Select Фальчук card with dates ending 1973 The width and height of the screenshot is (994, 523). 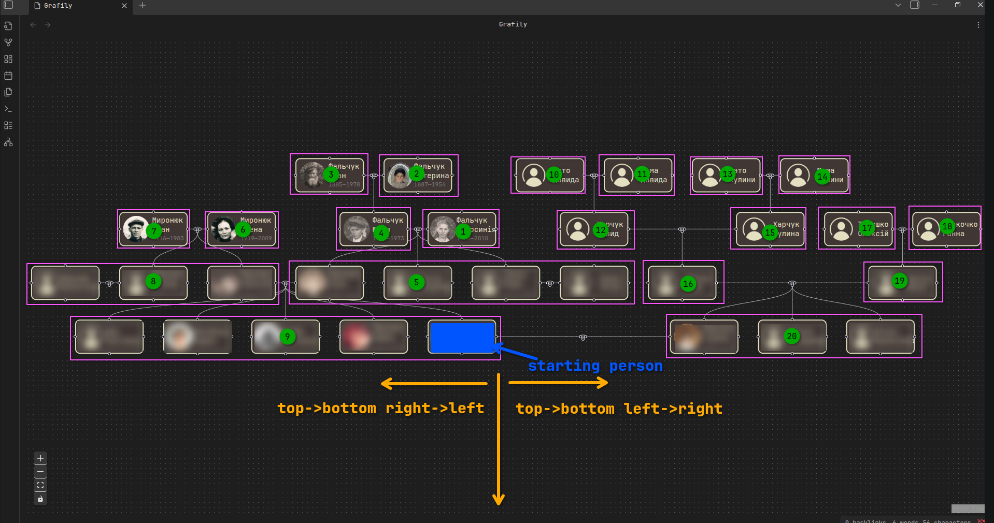point(374,229)
